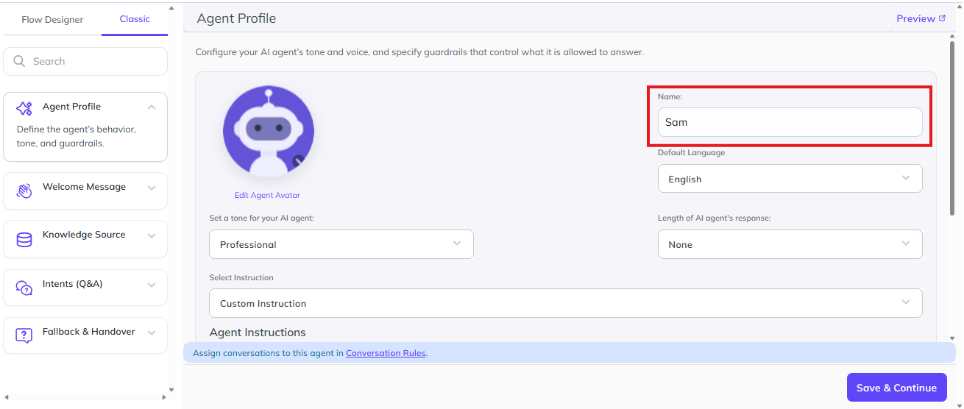Screen dimensions: 964x409
Task: Open the agent tone dropdown showing Professional
Action: [x=341, y=244]
